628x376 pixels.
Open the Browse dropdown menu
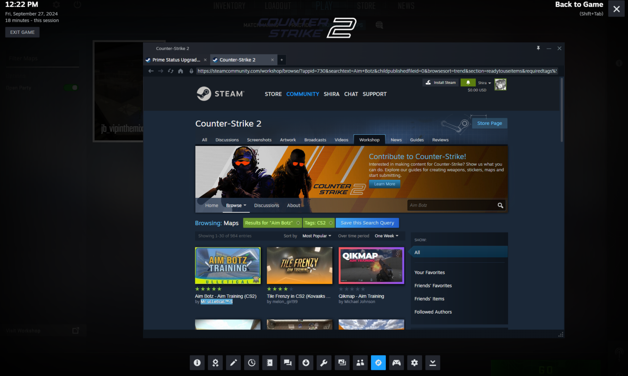(236, 205)
